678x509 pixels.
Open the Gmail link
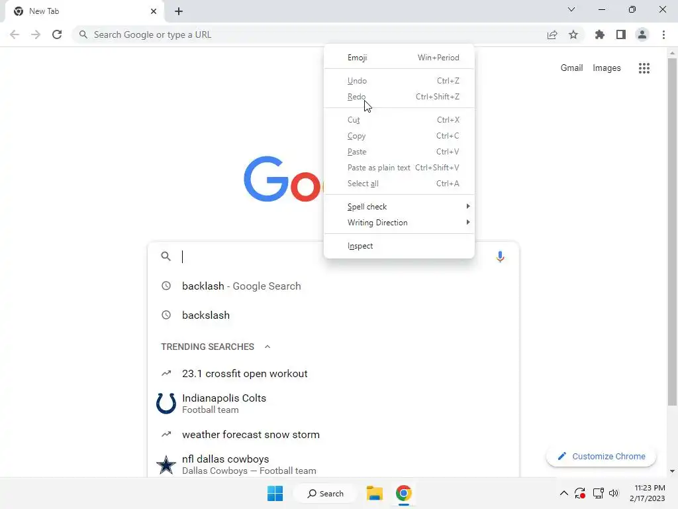(571, 68)
